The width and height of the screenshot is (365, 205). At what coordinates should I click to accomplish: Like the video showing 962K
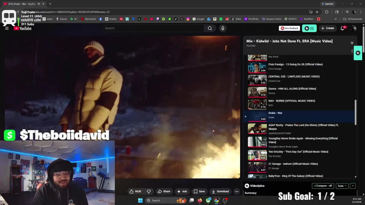135,191
